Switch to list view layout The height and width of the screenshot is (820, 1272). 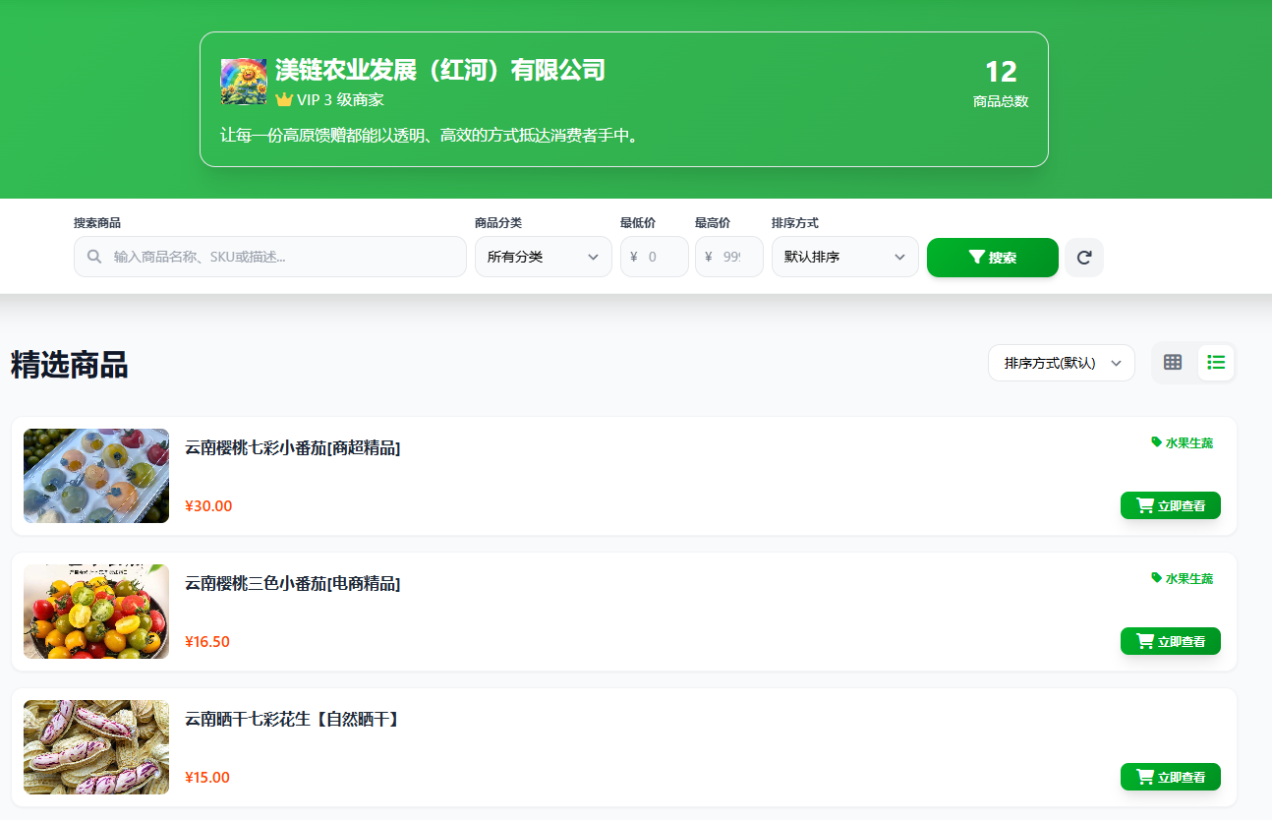point(1216,363)
